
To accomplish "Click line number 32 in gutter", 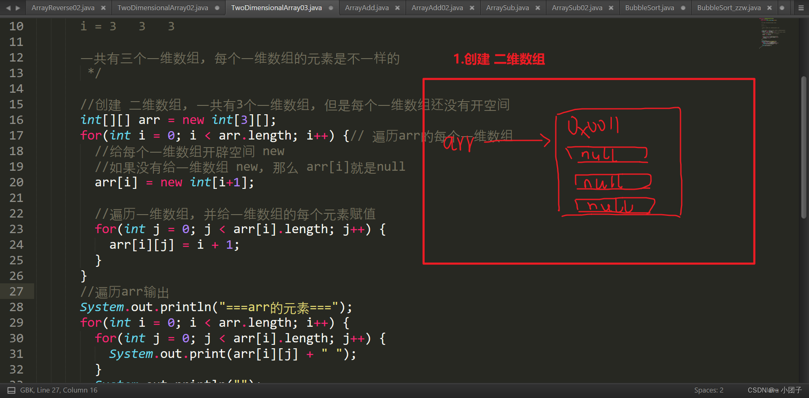I will click(x=16, y=370).
